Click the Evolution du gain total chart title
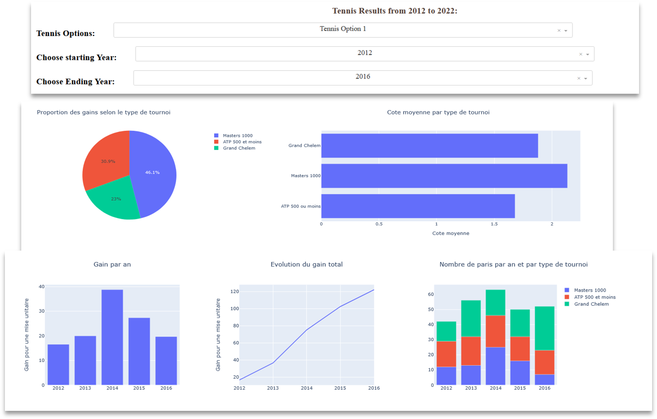The image size is (657, 419). point(307,264)
